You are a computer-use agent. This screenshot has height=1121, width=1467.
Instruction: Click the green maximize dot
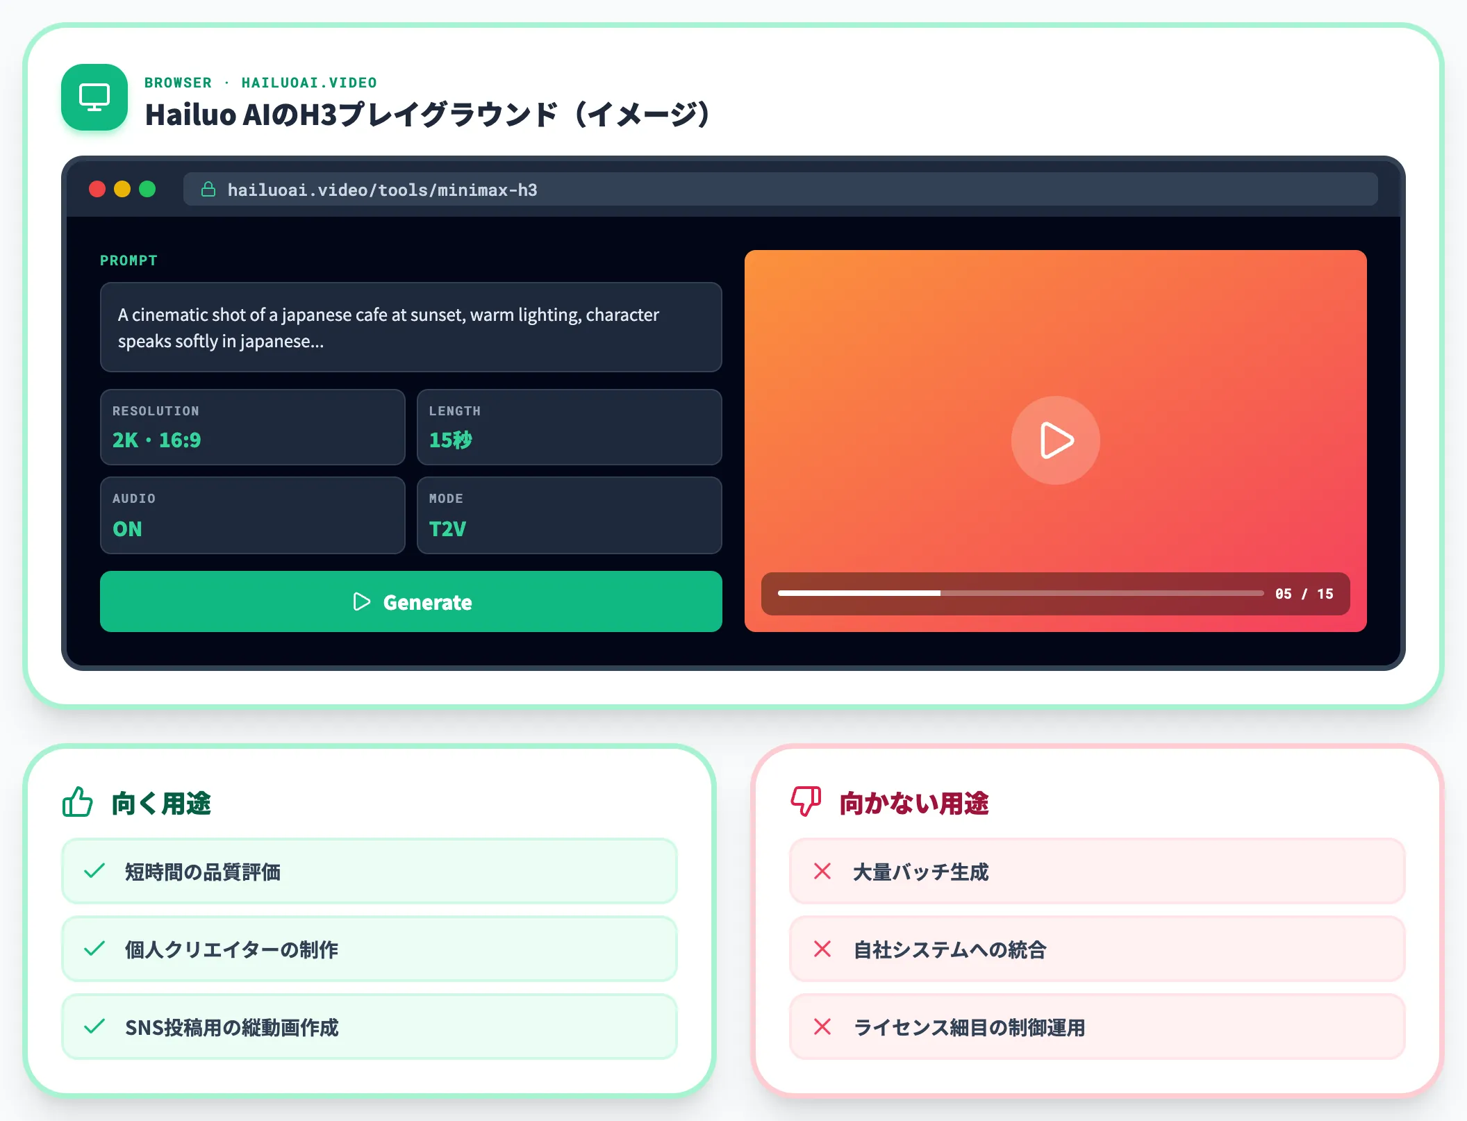147,189
